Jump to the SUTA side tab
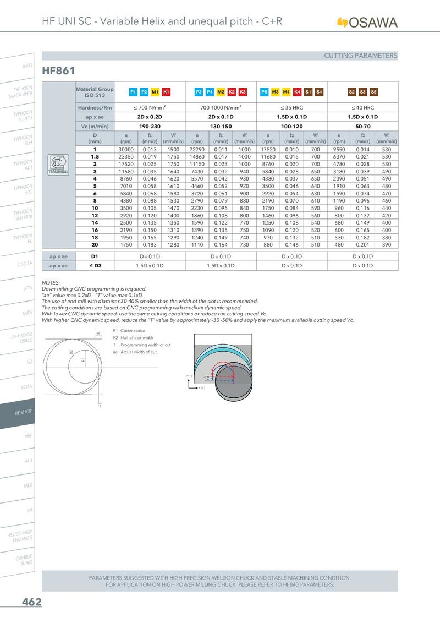The height and width of the screenshot is (623, 440). coord(18,315)
